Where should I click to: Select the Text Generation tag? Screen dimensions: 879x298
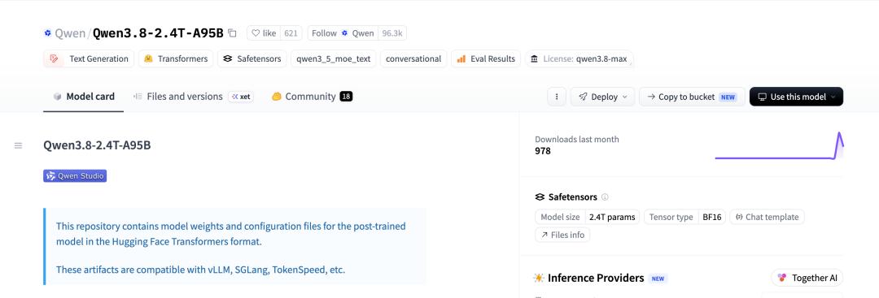coord(89,58)
